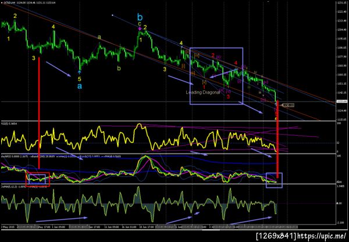Click the blue up arrow above '5'

click(80, 72)
